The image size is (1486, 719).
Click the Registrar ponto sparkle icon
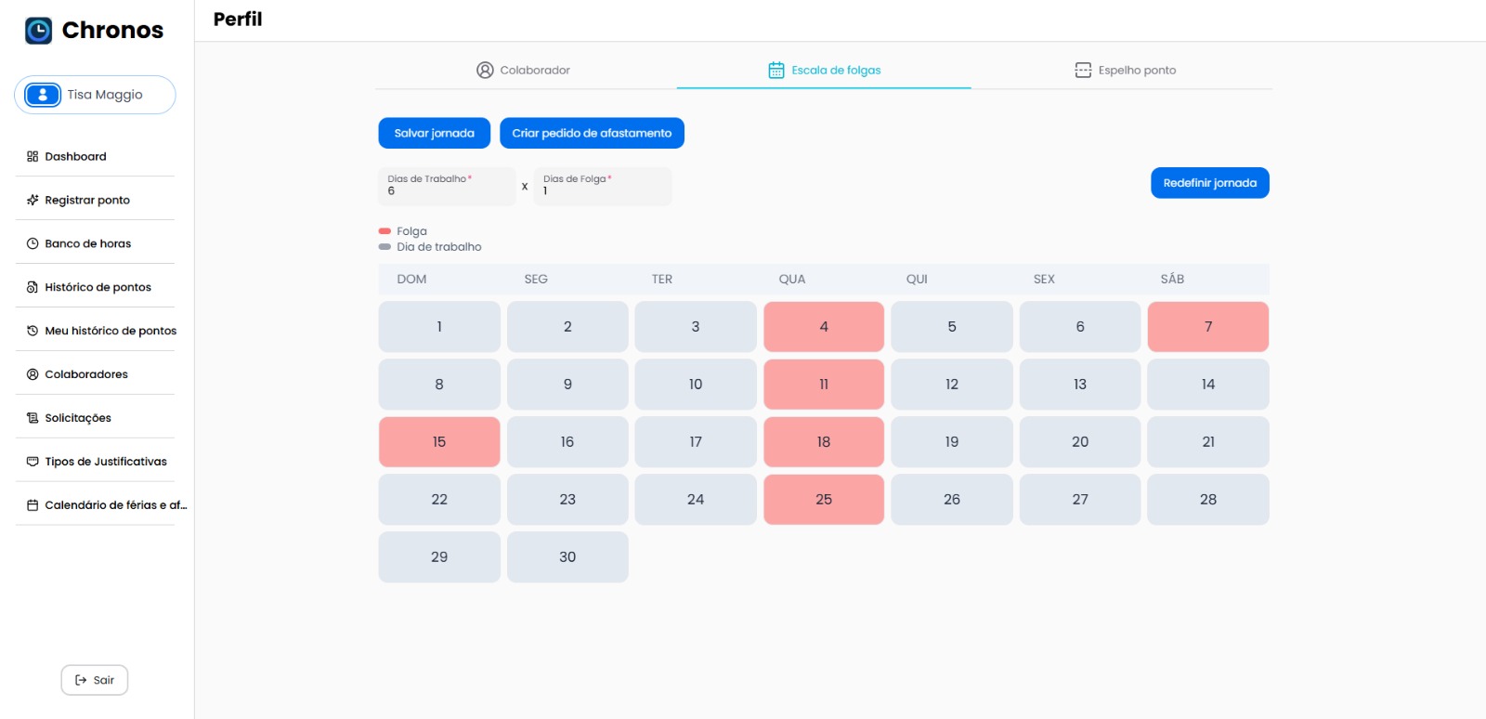[33, 200]
